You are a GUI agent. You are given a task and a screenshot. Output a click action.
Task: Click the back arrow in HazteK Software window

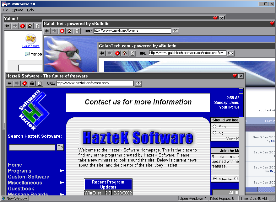pos(9,83)
